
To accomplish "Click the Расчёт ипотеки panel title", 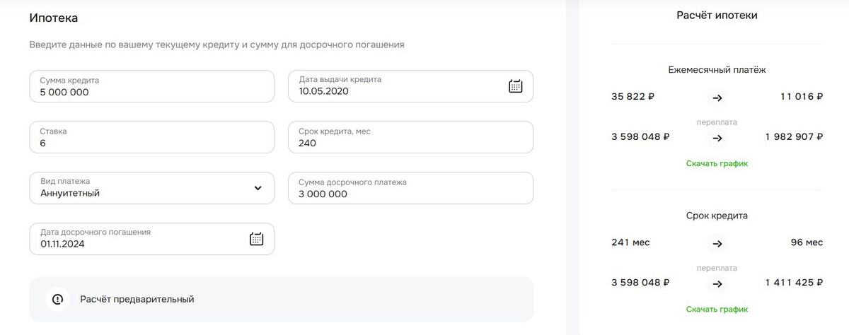I will tap(717, 15).
